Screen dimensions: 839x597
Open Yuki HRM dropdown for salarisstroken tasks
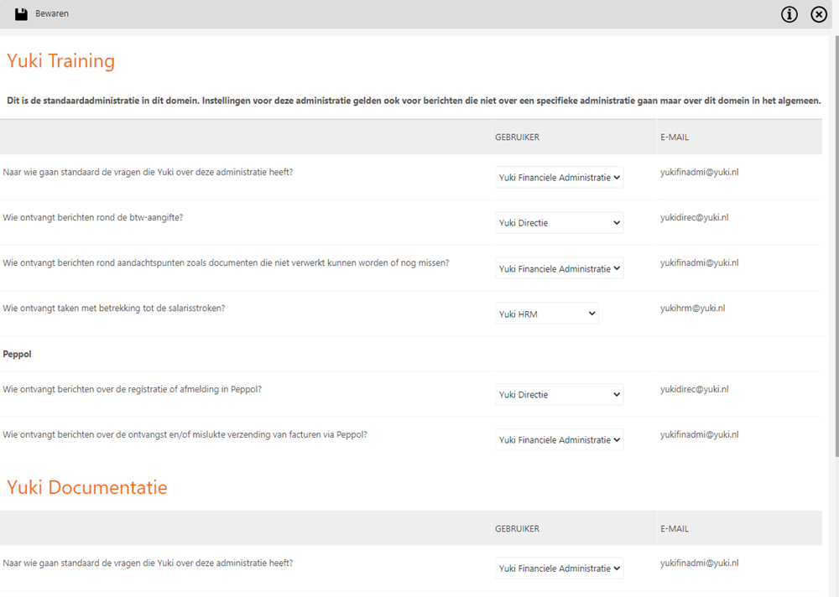point(547,314)
